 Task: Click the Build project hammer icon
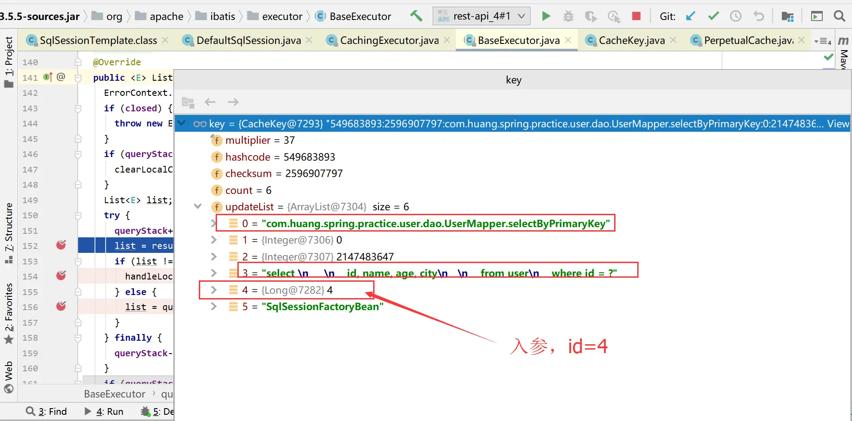(416, 16)
